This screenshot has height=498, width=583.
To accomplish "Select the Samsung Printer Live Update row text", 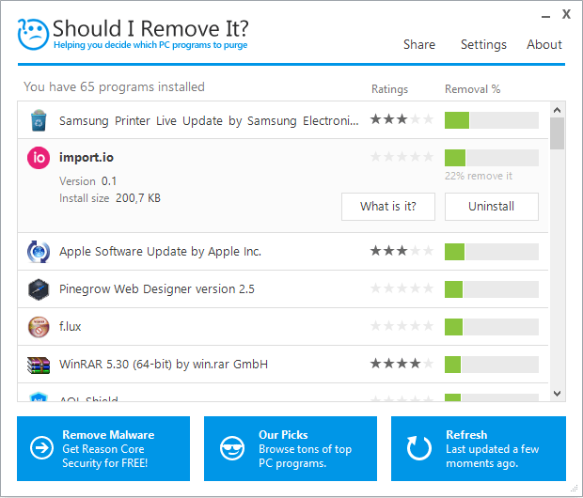I will point(209,121).
